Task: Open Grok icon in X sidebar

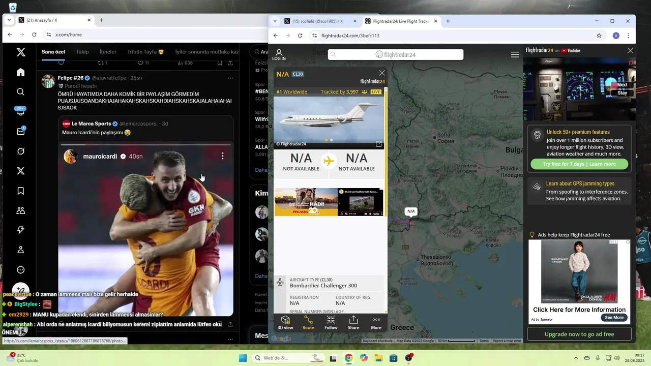Action: [21, 151]
